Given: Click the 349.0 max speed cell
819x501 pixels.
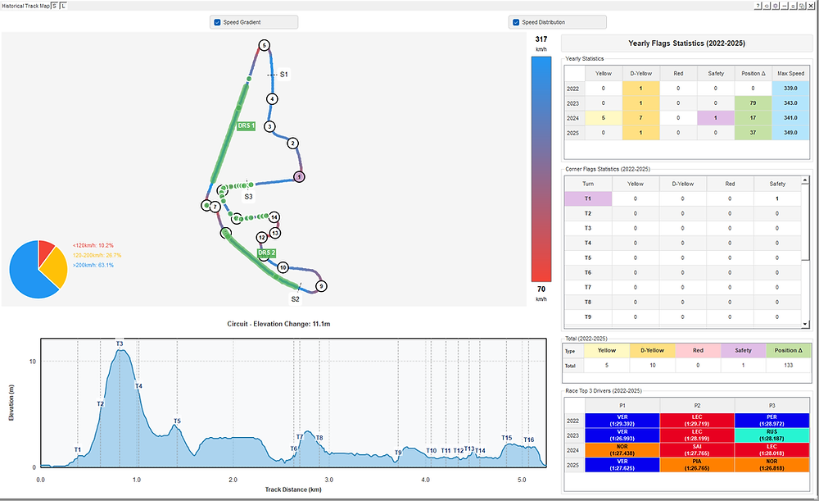Looking at the screenshot, I should pyautogui.click(x=790, y=133).
